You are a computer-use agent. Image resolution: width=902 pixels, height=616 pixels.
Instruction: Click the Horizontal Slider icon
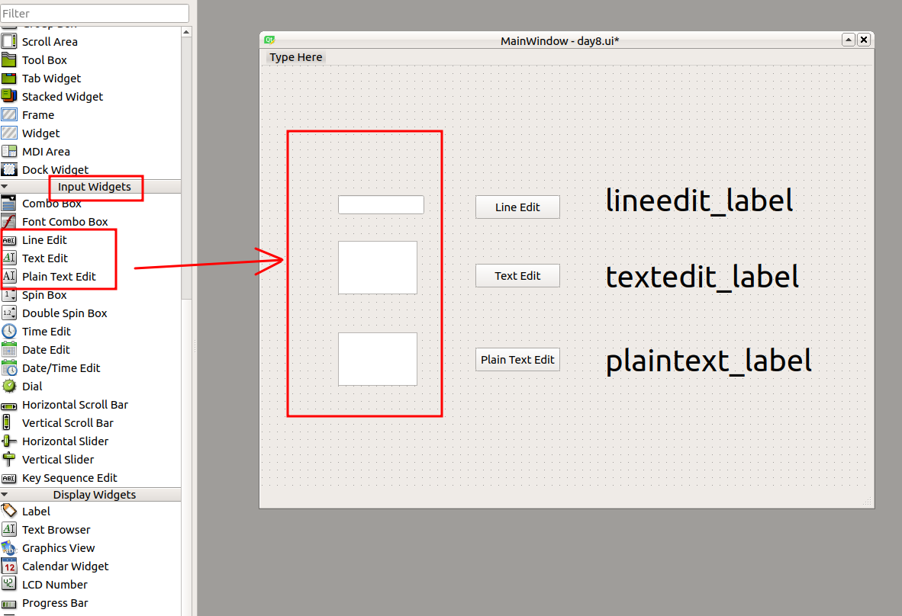9,441
